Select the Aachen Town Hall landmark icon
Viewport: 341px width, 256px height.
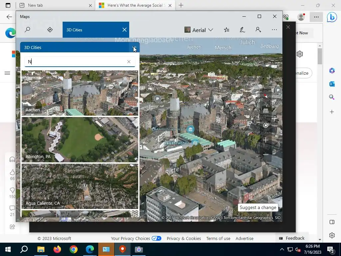(x=190, y=129)
